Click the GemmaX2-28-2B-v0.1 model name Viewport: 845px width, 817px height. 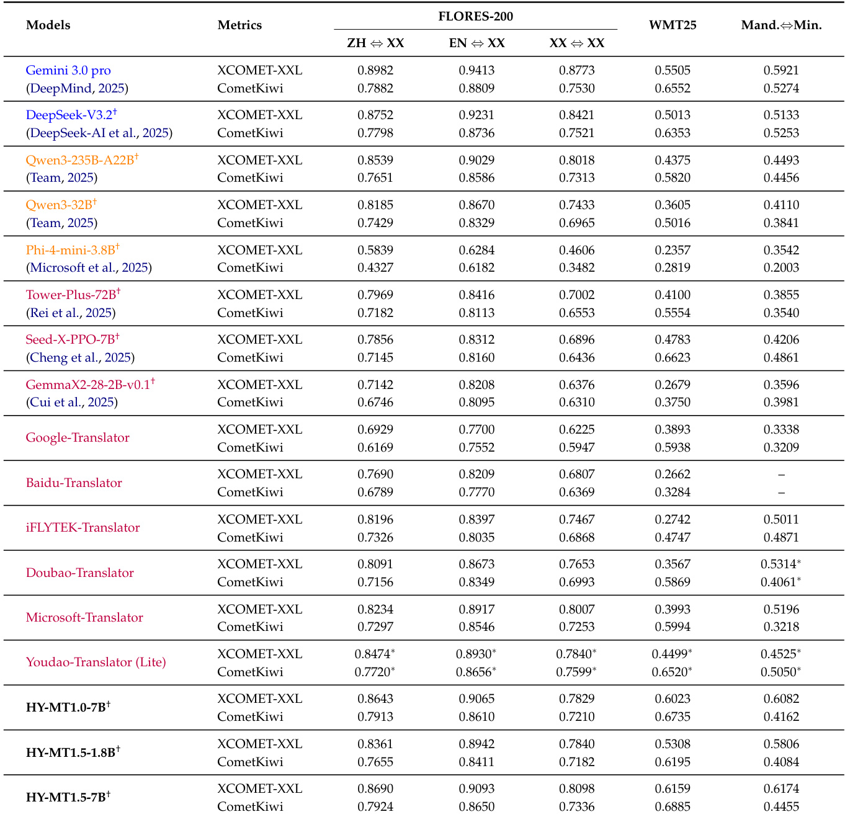pos(88,385)
